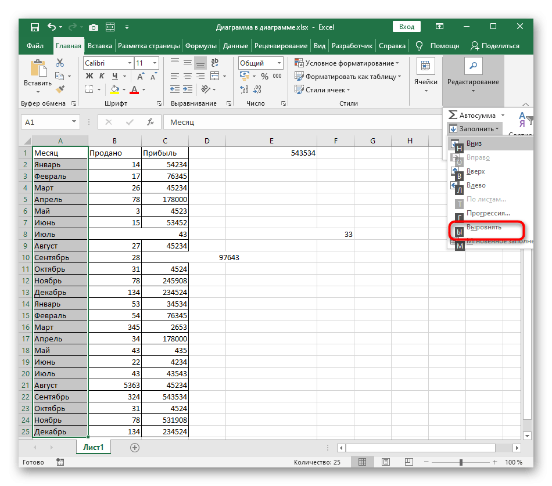This screenshot has width=552, height=486.
Task: Click the thousands separator 000 icon
Action: (x=277, y=76)
